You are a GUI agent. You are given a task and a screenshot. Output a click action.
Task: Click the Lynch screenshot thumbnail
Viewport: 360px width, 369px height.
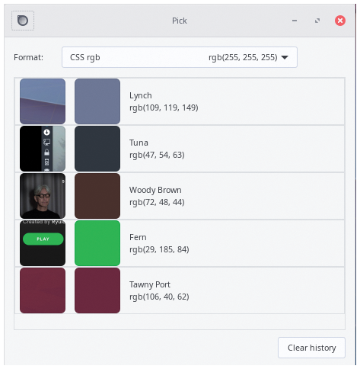click(x=43, y=101)
